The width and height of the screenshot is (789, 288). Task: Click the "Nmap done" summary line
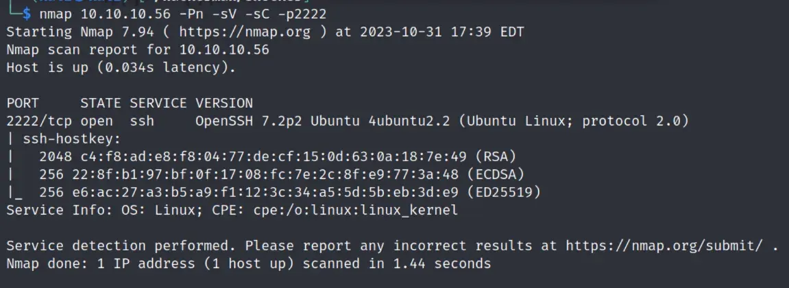coord(248,263)
